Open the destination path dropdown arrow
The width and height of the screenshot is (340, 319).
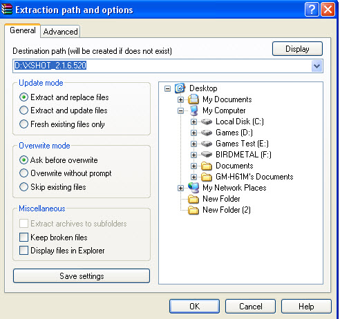point(317,66)
